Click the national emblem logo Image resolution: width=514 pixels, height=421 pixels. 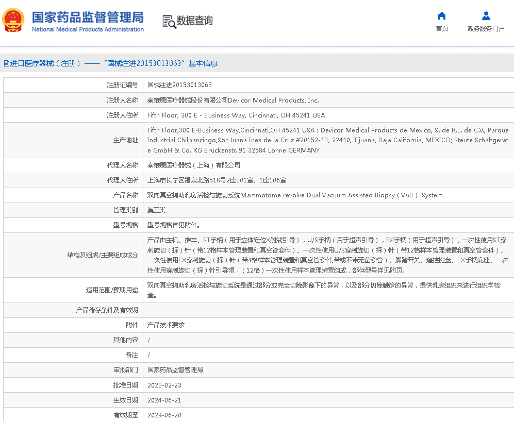click(13, 21)
